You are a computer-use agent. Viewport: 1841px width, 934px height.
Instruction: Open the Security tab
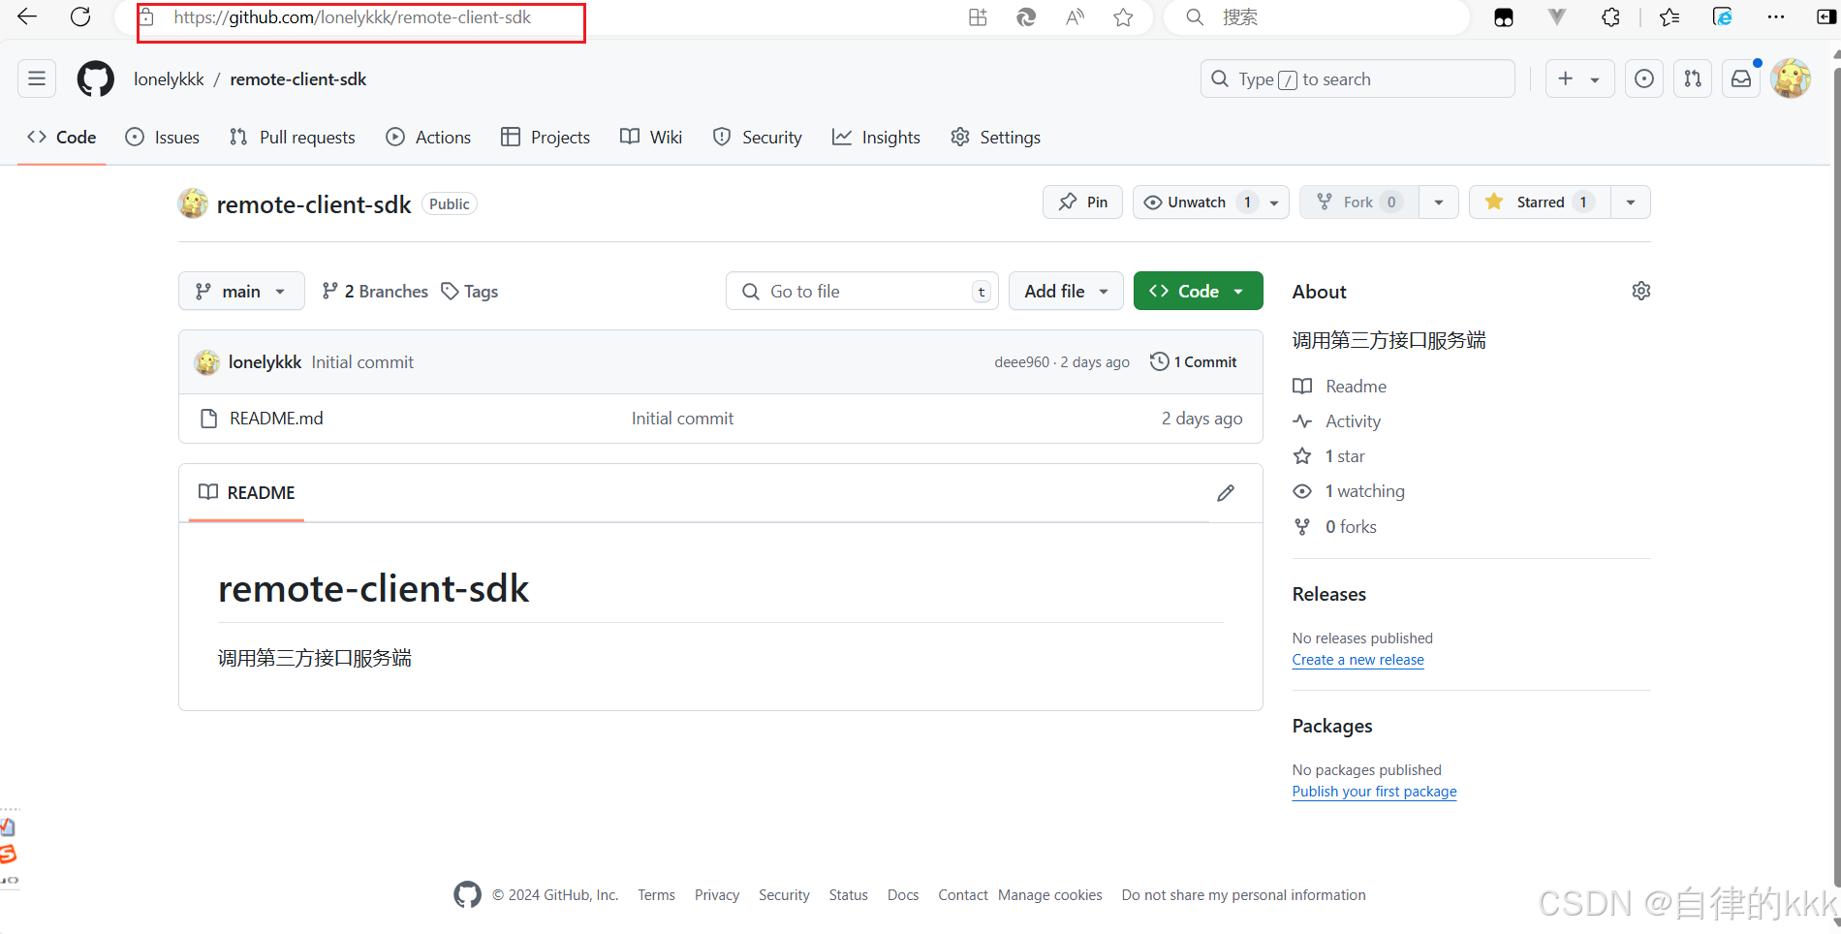tap(758, 138)
